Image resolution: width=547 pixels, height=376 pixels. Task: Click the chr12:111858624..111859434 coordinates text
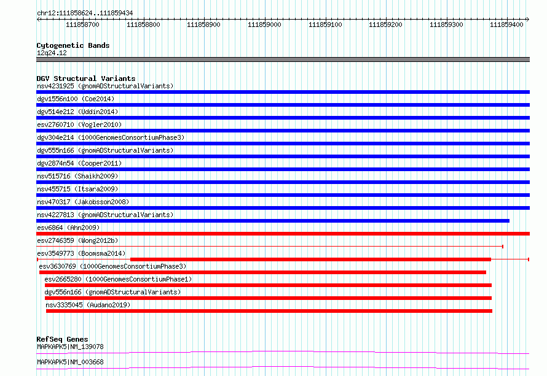[x=85, y=13]
